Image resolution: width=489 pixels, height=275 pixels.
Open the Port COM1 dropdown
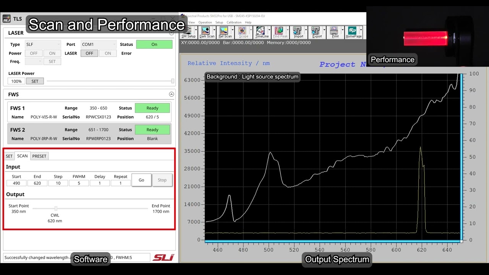[x=98, y=44]
